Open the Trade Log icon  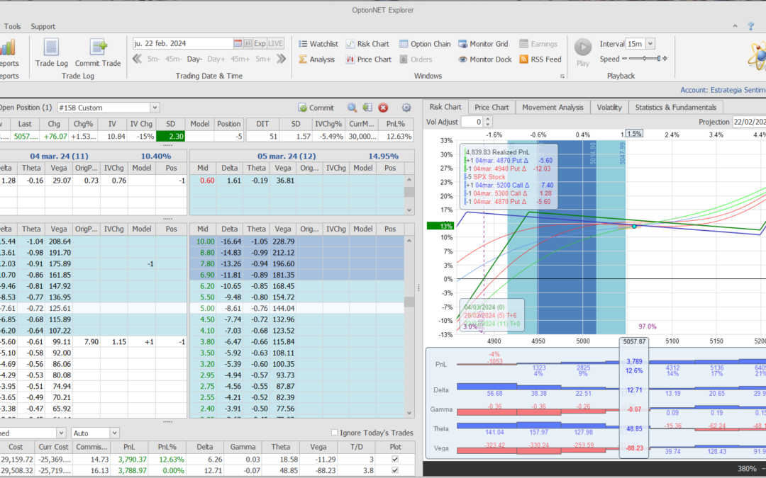click(x=51, y=52)
